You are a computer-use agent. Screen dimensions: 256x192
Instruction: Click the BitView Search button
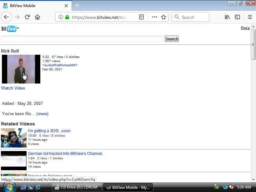pos(172,39)
